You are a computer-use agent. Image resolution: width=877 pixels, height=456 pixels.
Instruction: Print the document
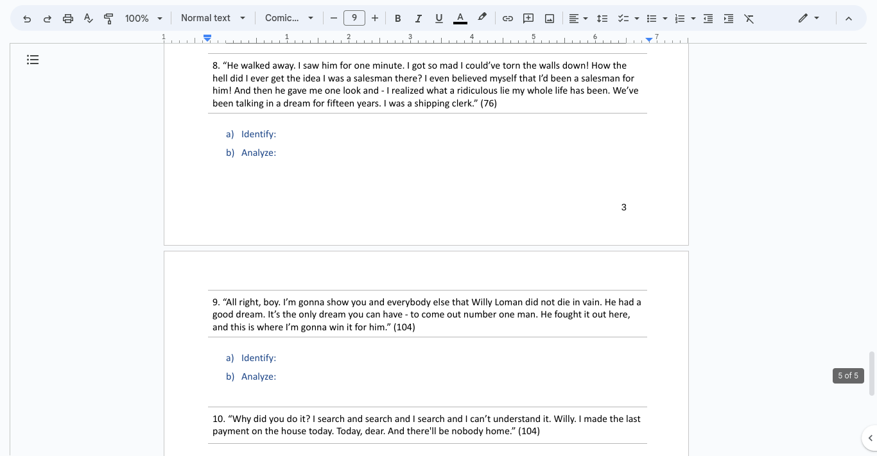pos(68,19)
